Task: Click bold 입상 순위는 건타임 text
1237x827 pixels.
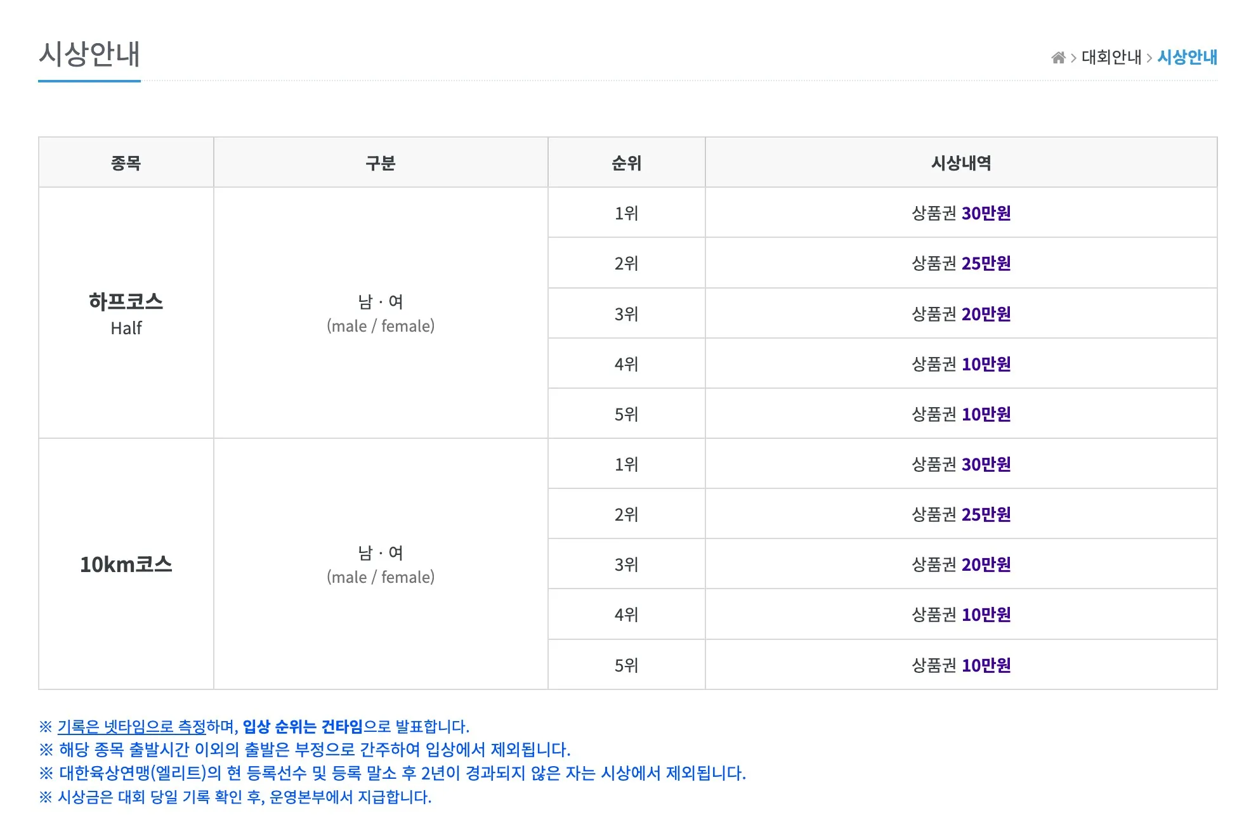Action: [x=303, y=726]
